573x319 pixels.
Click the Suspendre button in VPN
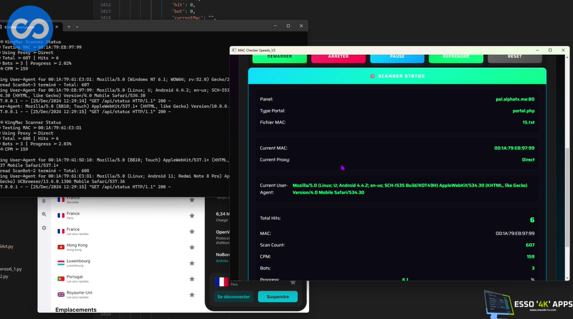pos(278,297)
